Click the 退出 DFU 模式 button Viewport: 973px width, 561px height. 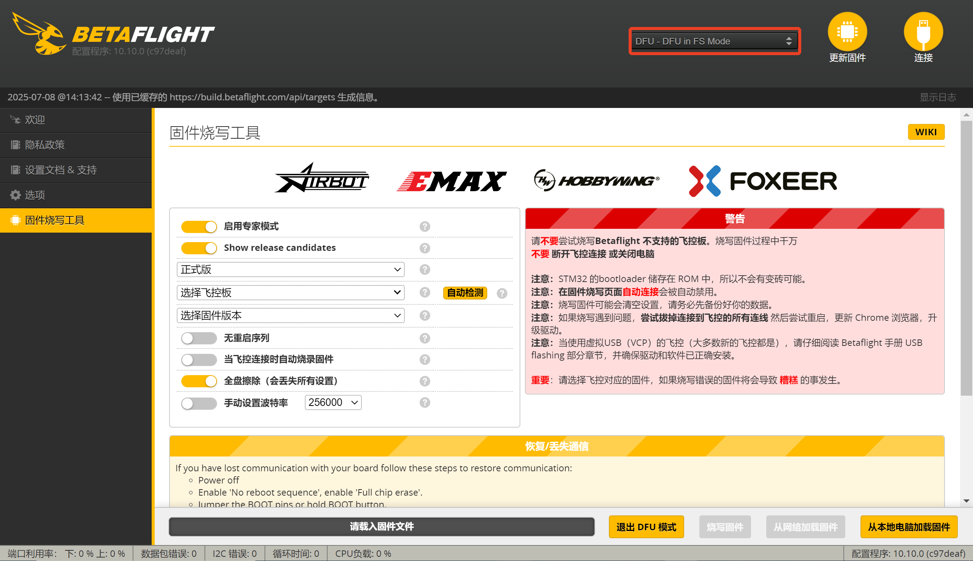coord(646,527)
